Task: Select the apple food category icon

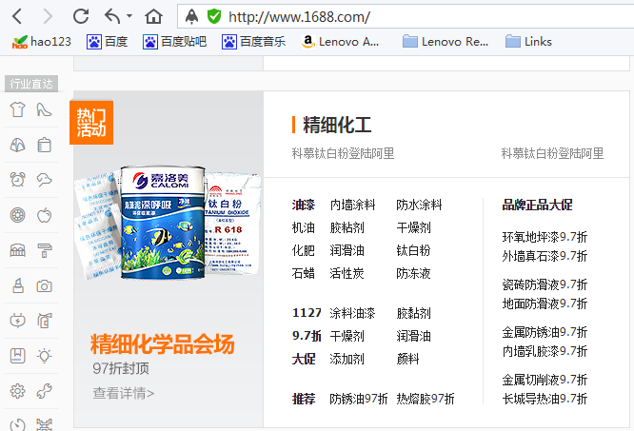Action: [45, 215]
